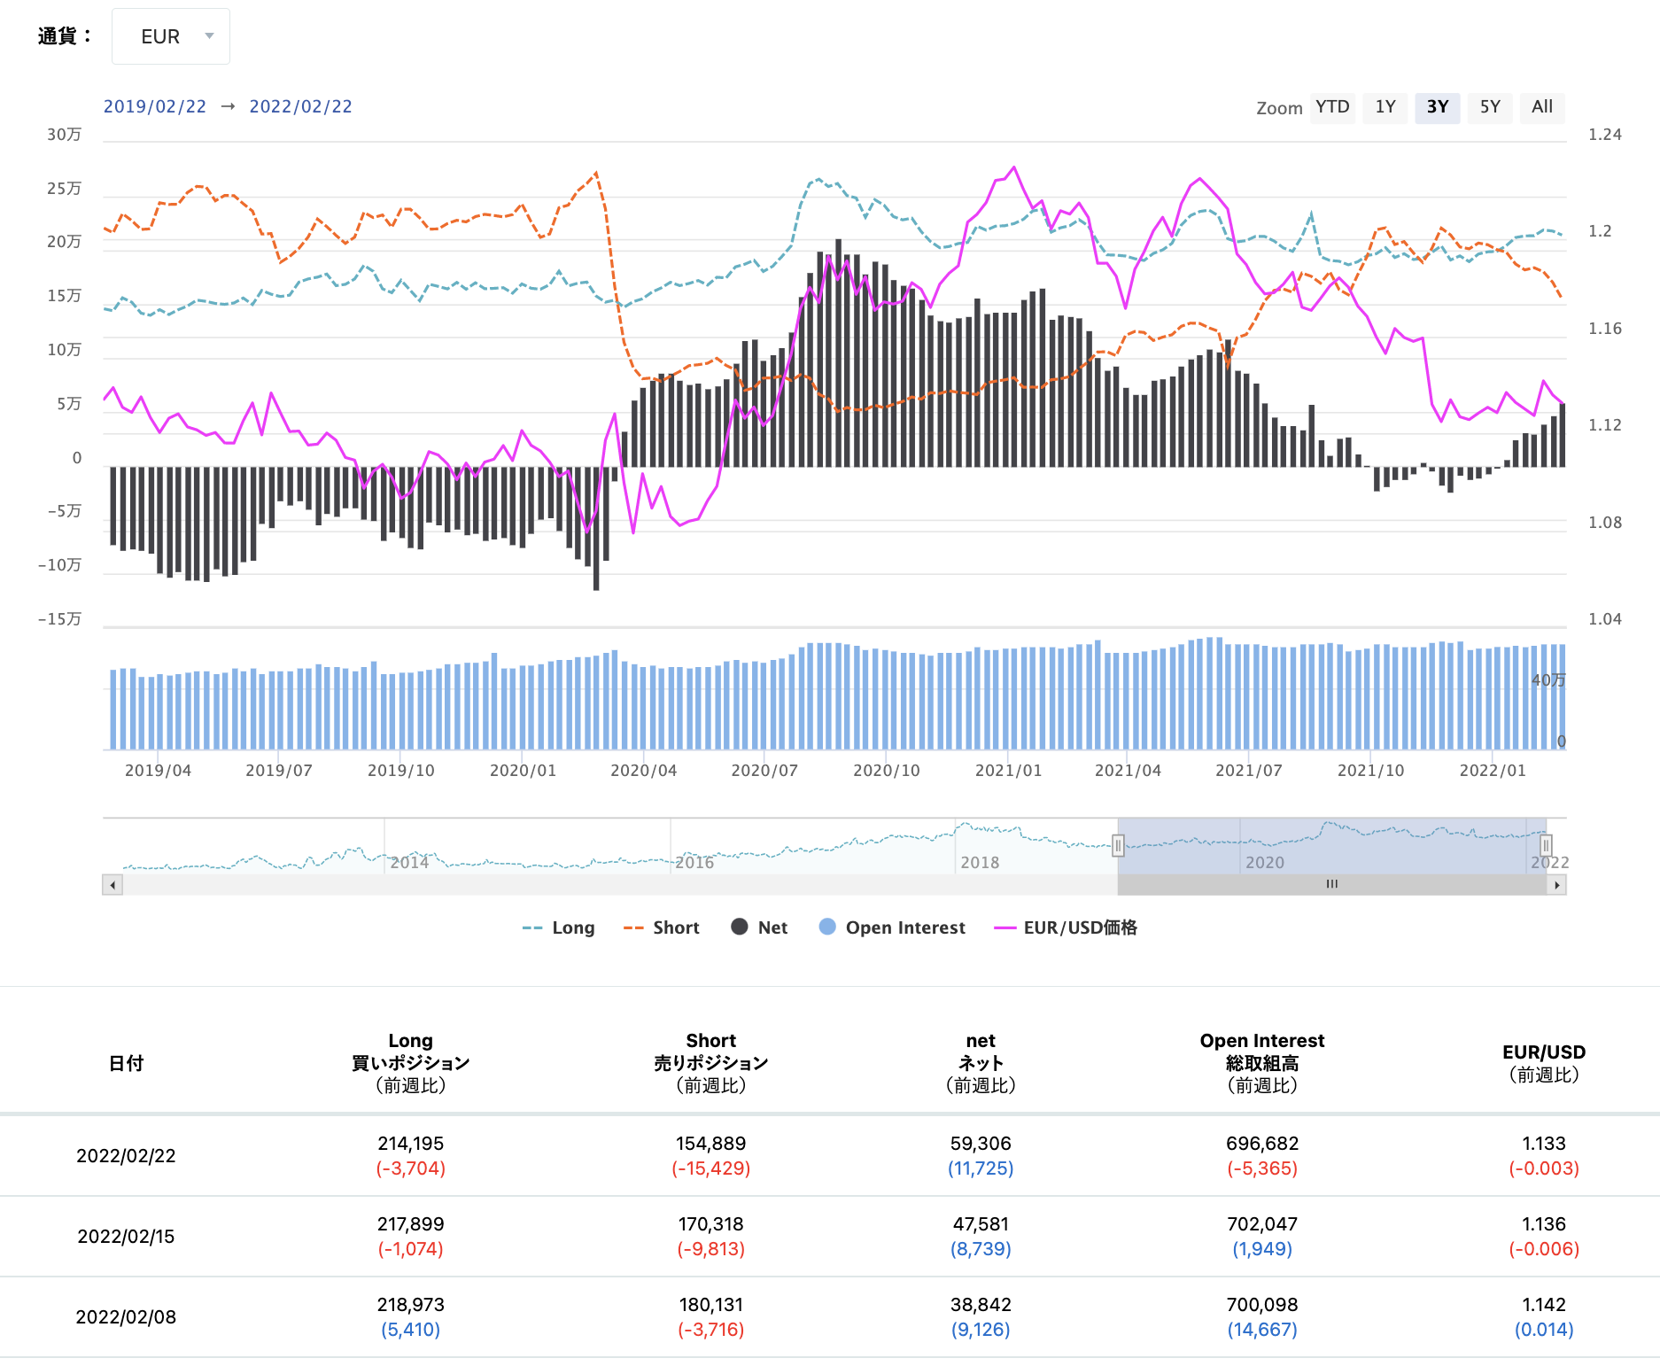The width and height of the screenshot is (1660, 1366).
Task: Click net value 47,581
Action: [x=981, y=1223]
